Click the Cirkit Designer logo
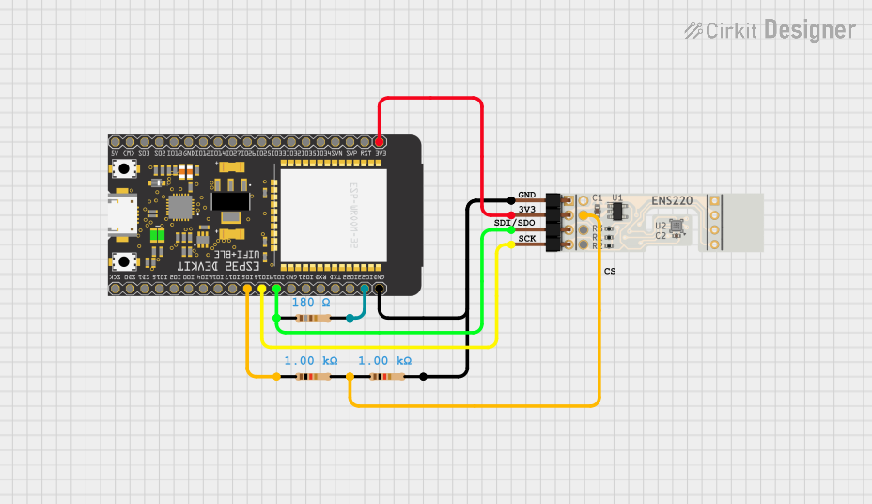The image size is (872, 504). tap(770, 30)
